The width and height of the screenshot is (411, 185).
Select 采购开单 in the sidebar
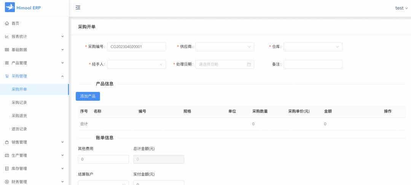(x=34, y=89)
